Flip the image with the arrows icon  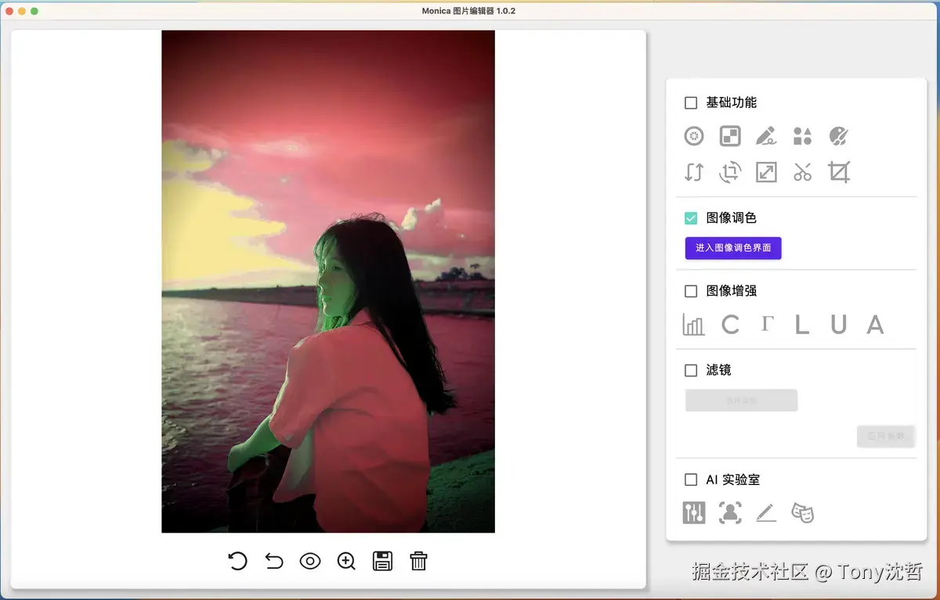tap(694, 172)
